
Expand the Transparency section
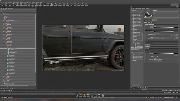[x=161, y=46]
